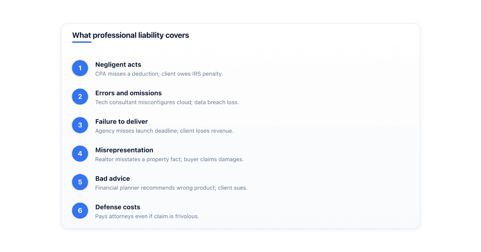Click the number 6 circle badge
The width and height of the screenshot is (481, 252).
(x=80, y=211)
